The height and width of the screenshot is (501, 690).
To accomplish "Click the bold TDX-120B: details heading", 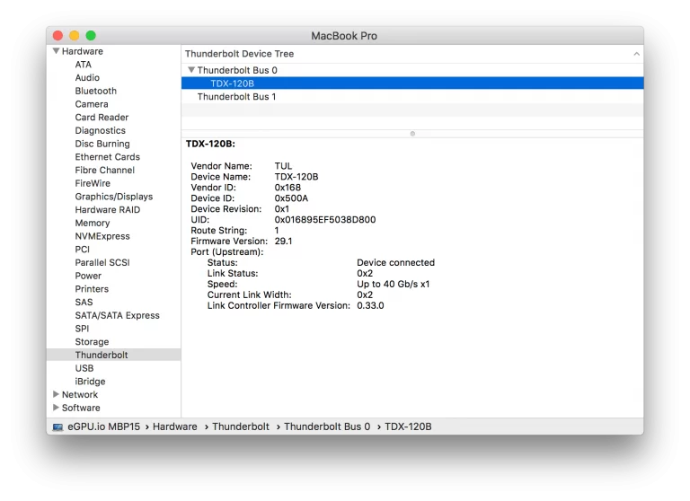I will pyautogui.click(x=210, y=144).
